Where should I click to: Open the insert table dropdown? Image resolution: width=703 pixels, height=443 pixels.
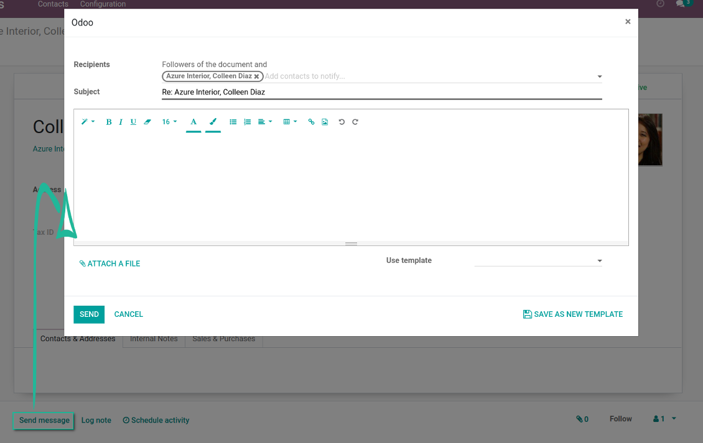coord(290,122)
